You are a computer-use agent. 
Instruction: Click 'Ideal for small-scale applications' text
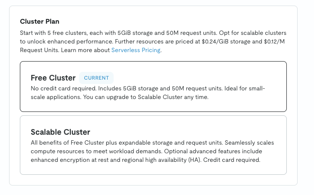(242, 89)
